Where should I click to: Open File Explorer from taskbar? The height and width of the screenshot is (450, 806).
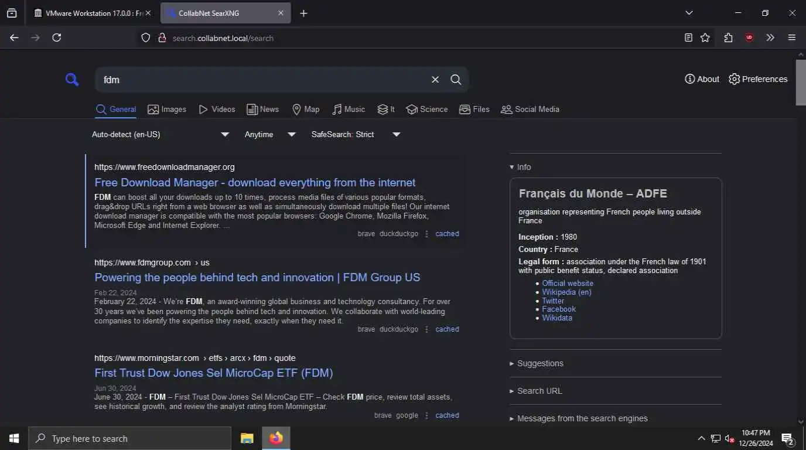pos(247,438)
